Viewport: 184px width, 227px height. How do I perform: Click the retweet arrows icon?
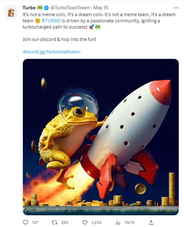(x=54, y=222)
